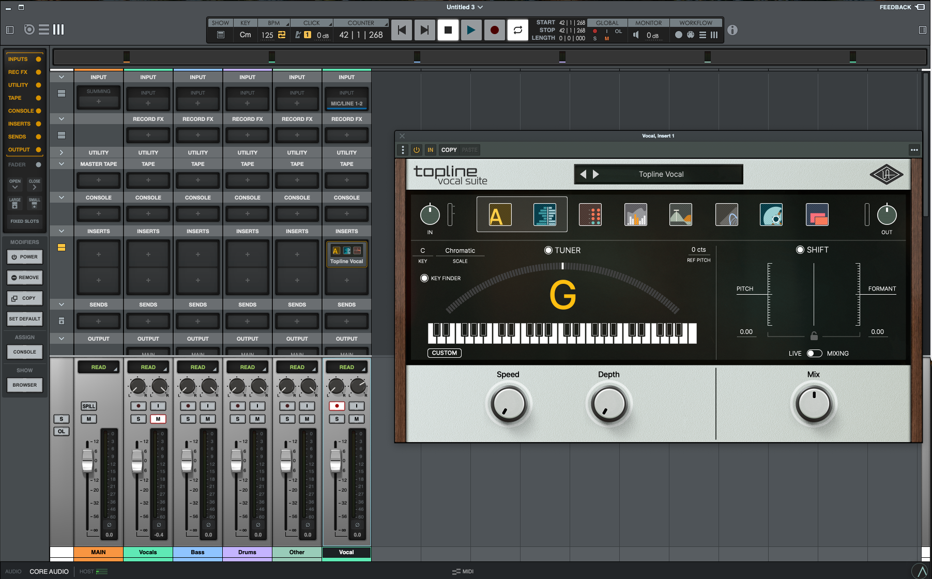932x579 pixels.
Task: Open the orange bar-graph module icon
Action: [x=636, y=215]
